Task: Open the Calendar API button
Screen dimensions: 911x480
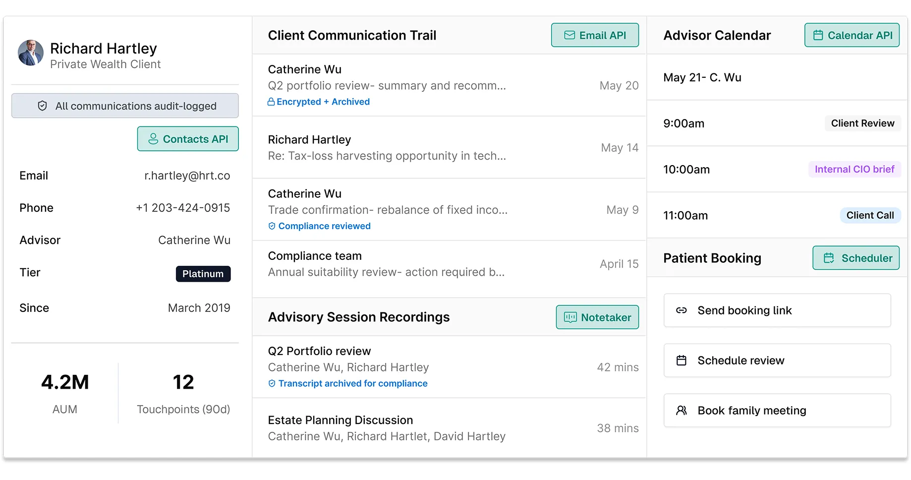Action: point(852,35)
